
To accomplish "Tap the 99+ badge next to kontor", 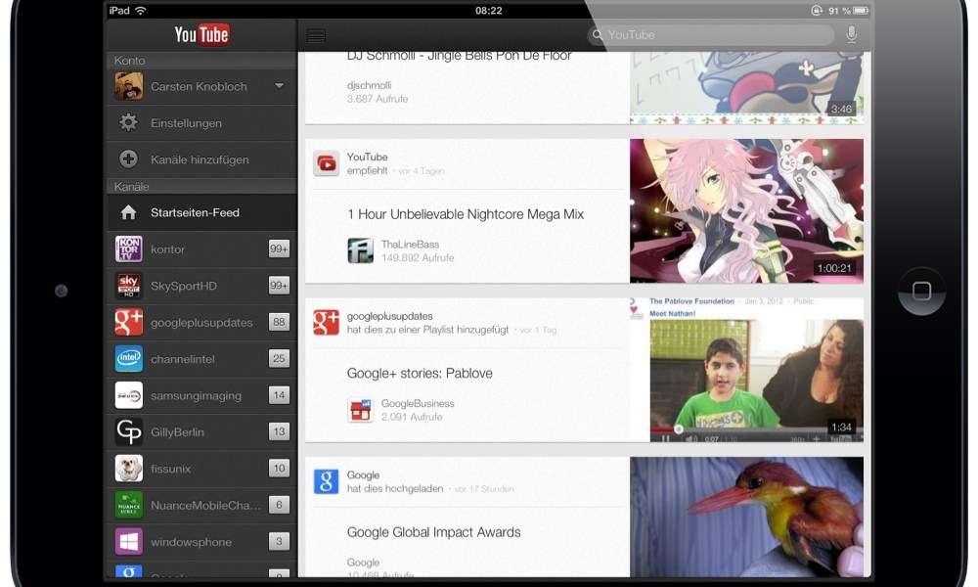I will click(279, 248).
